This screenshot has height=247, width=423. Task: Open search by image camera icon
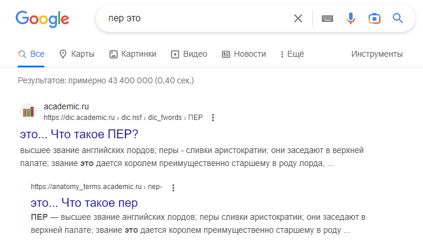(x=374, y=18)
